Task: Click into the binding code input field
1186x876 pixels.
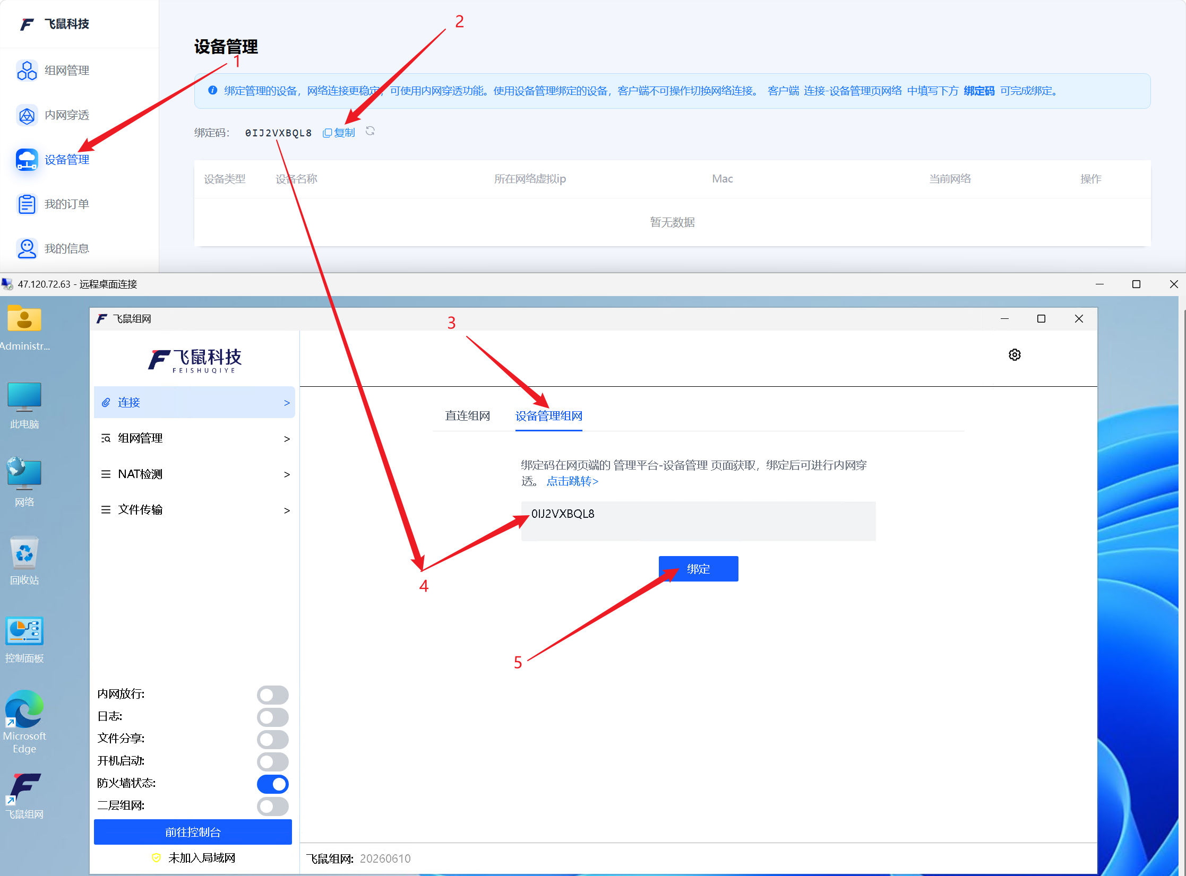Action: tap(698, 521)
